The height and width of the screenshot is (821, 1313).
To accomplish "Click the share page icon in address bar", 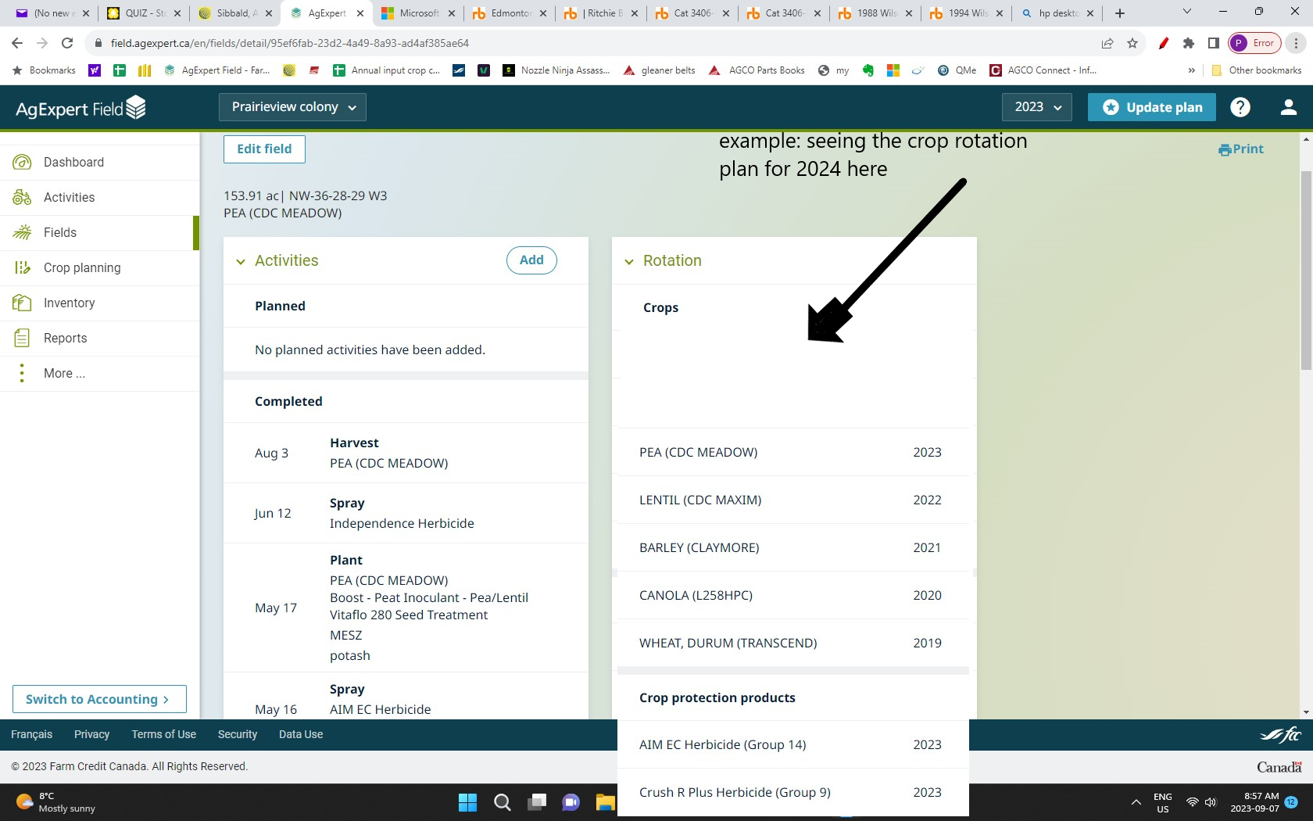I will click(1107, 43).
